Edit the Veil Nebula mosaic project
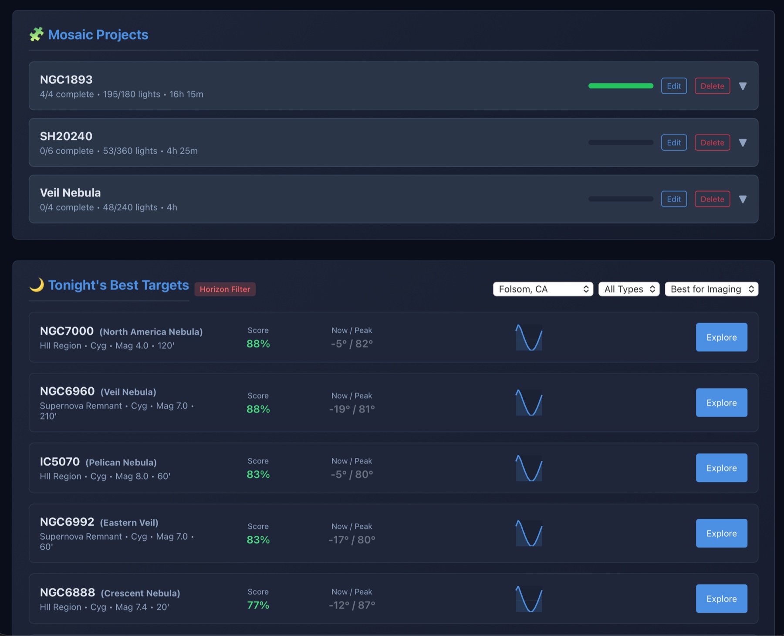Image resolution: width=784 pixels, height=636 pixels. (674, 199)
